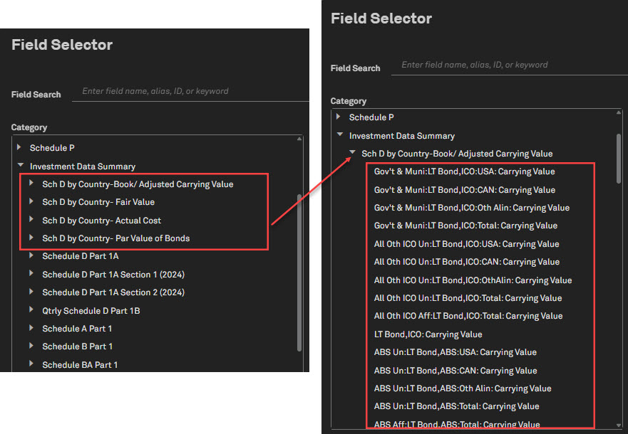Select LT Bond,ICO: Carrying Value field
The height and width of the screenshot is (434, 628).
[428, 334]
